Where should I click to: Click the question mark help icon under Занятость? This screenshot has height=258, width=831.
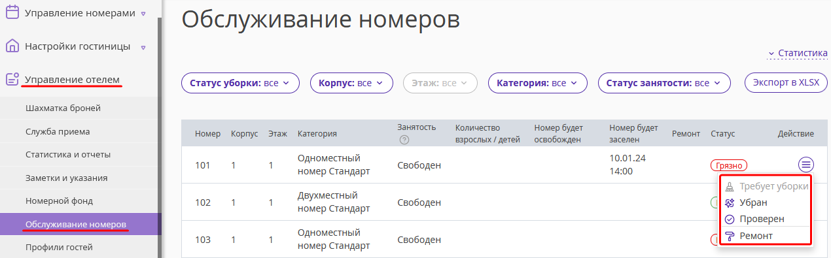(404, 140)
